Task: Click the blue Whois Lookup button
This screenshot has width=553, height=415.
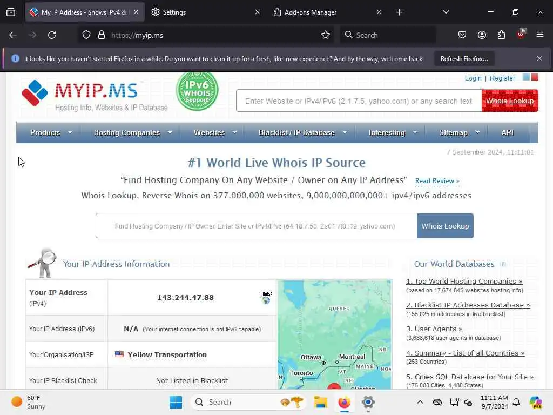Action: (x=445, y=226)
